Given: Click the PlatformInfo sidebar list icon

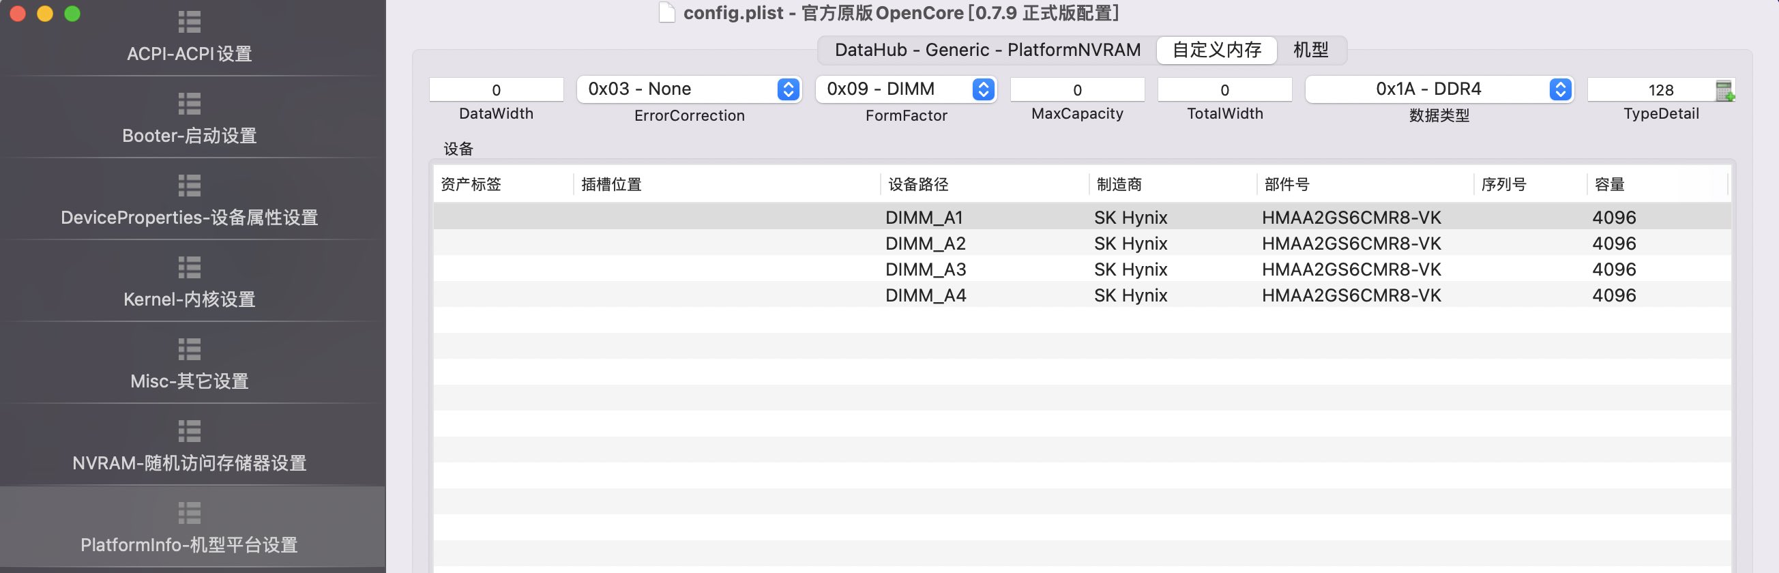Looking at the screenshot, I should (x=189, y=513).
